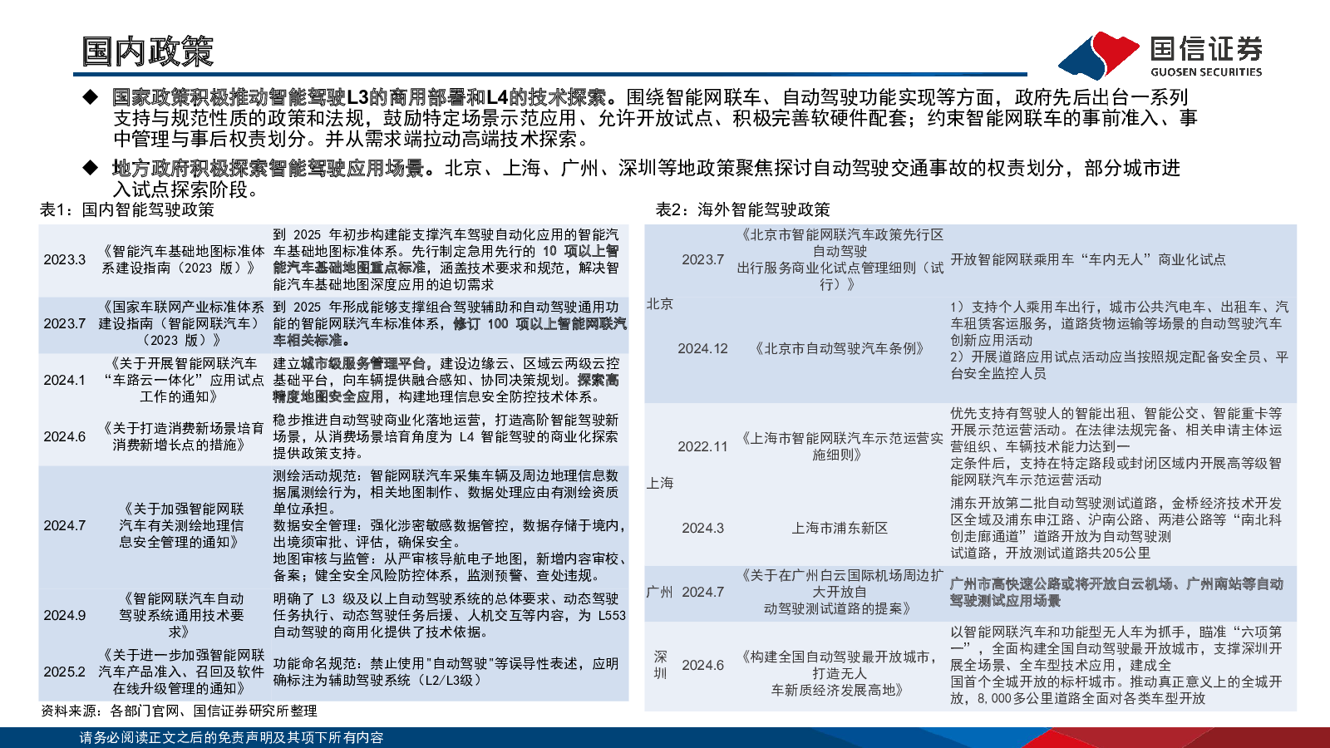Click the 2024.12 date cell in table 2

point(702,348)
